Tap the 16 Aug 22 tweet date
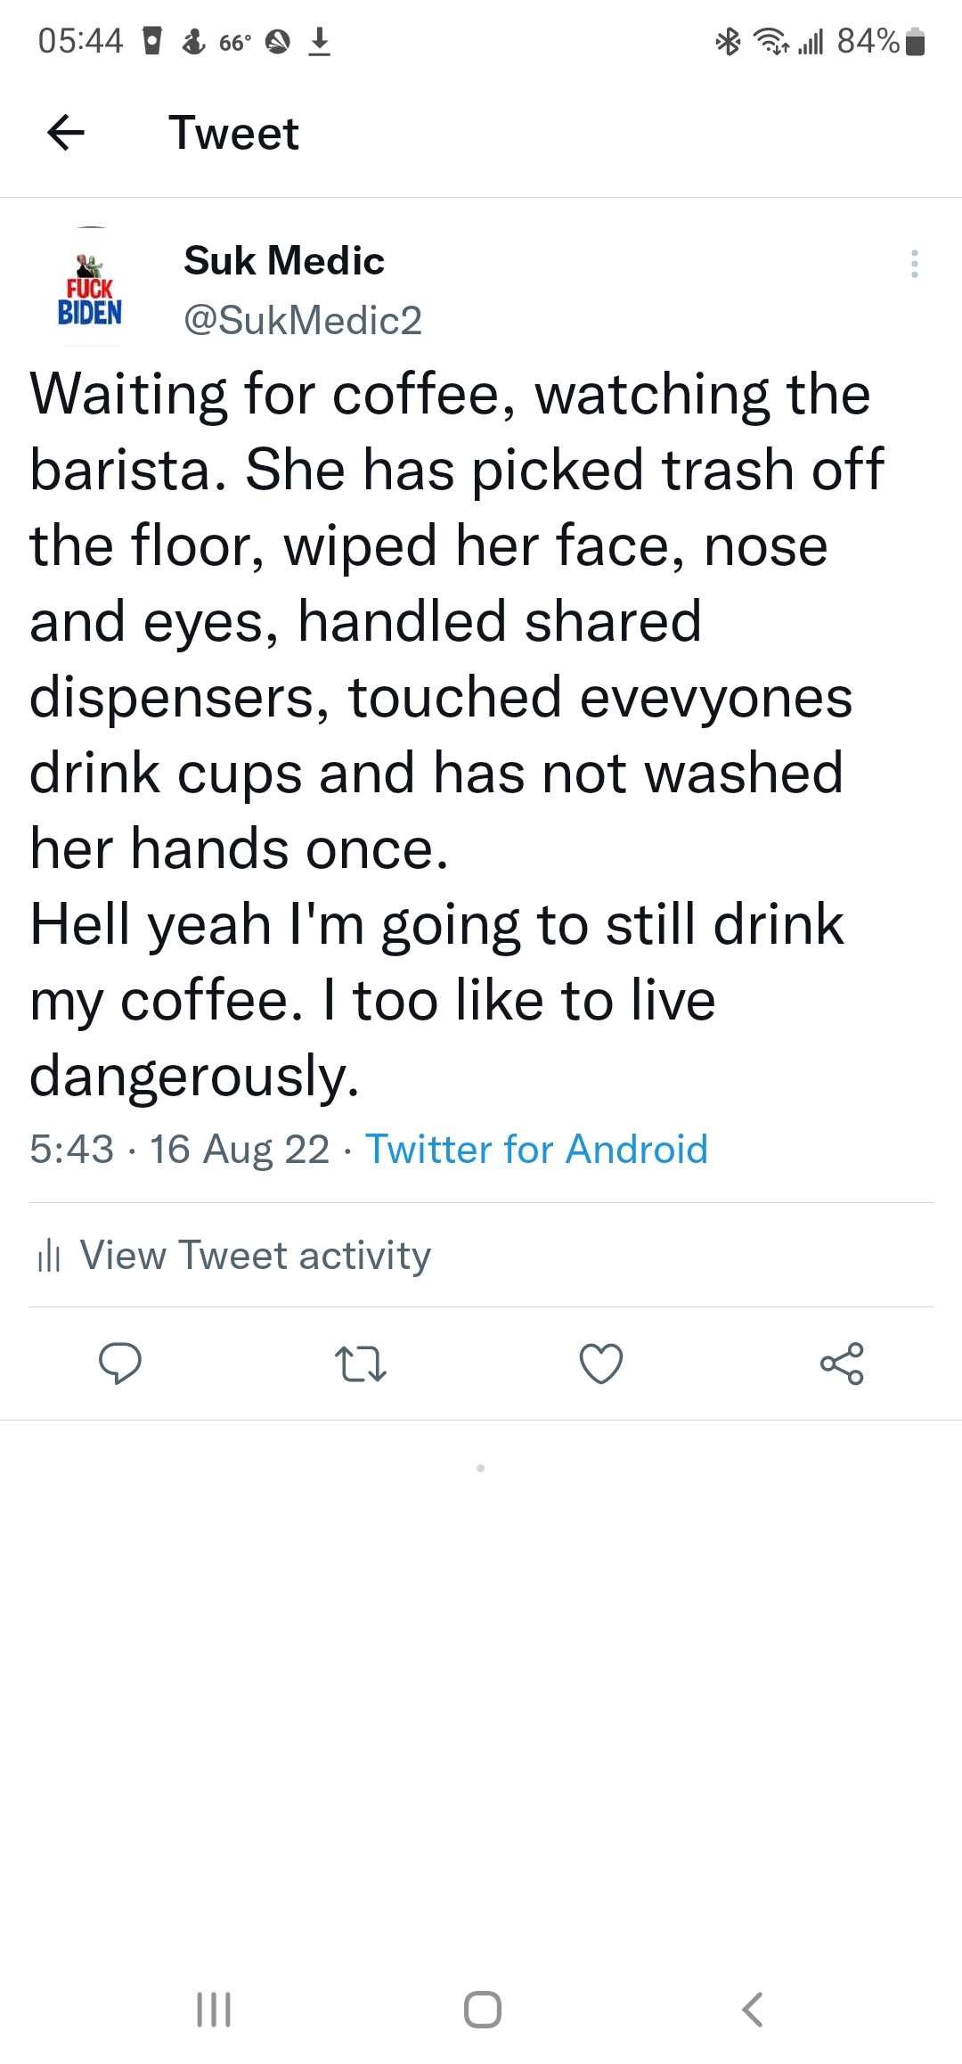Viewport: 962px width, 2064px height. [240, 1150]
